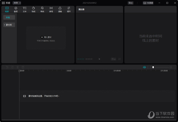This screenshot has width=178, height=122.
Task: Click the delete icon in timeline toolbar
Action: click(x=23, y=67)
